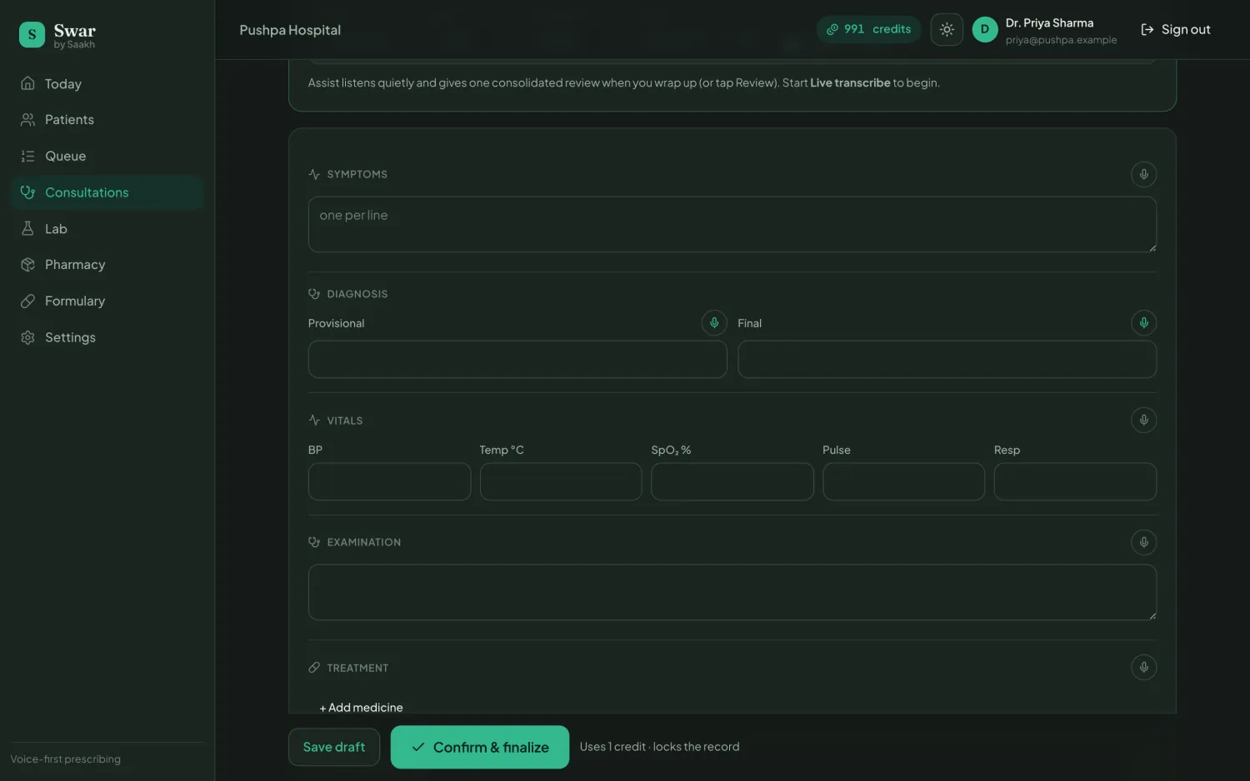Screen dimensions: 1250x781
Task: Open the Today page in sidebar
Action: (x=107, y=84)
